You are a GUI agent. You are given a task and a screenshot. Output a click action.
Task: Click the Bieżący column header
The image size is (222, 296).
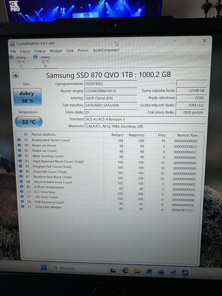point(117,135)
